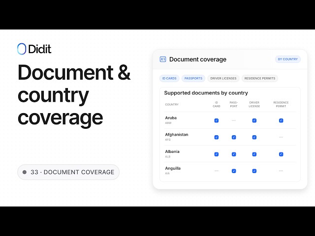
Task: Select the Albania country row name
Action: [172, 151]
